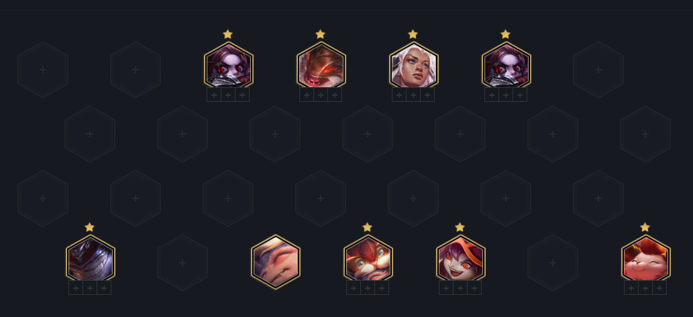Click empty hex between hooded girl and cat champion
The height and width of the screenshot is (317, 693).
(553, 263)
